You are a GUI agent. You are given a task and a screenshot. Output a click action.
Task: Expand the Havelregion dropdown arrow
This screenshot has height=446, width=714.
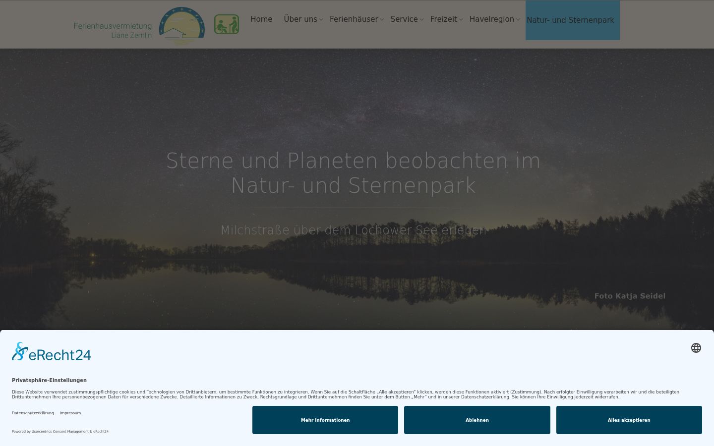(518, 20)
